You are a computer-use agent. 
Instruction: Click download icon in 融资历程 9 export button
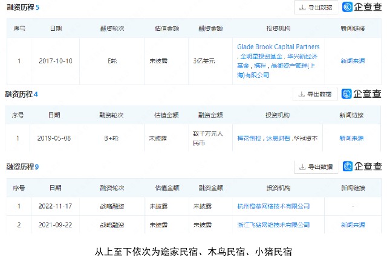pos(302,167)
